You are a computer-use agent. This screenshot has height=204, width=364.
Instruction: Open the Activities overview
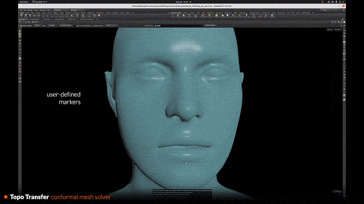point(24,2)
